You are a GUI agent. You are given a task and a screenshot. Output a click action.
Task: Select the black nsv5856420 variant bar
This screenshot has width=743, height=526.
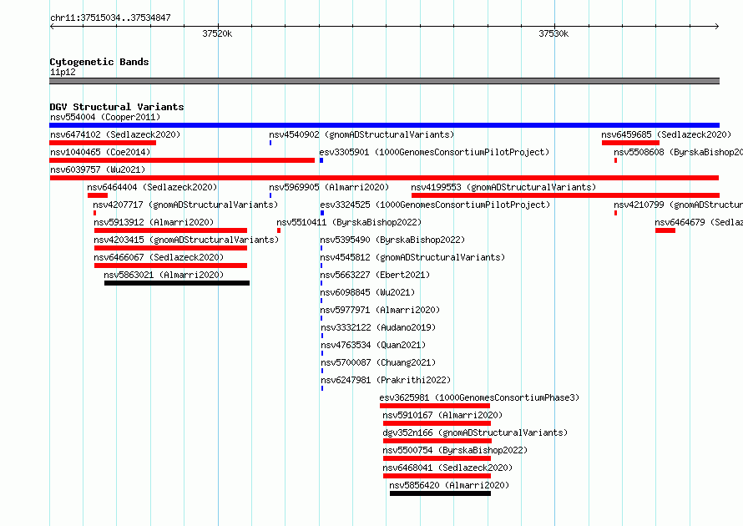(440, 493)
